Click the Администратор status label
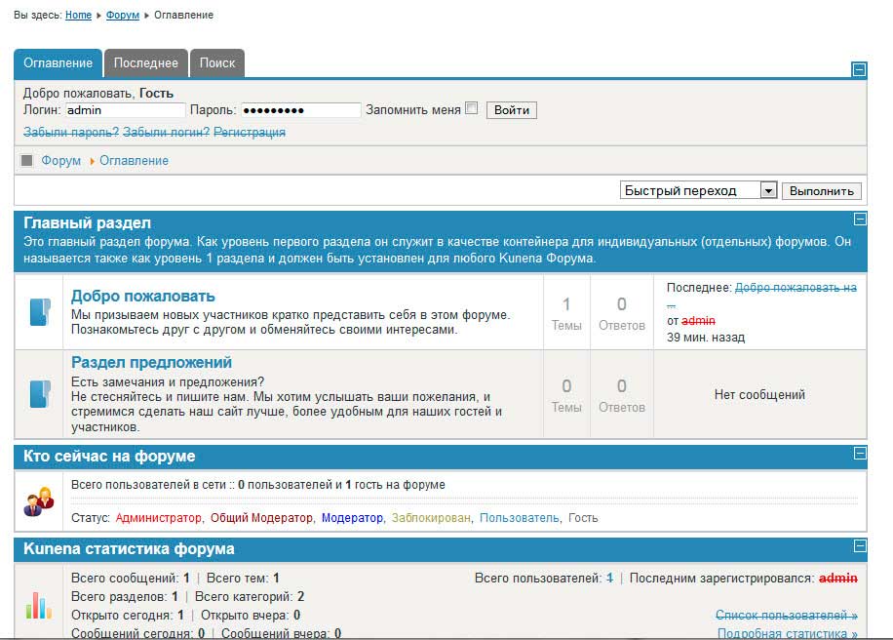This screenshot has height=640, width=893. point(158,518)
